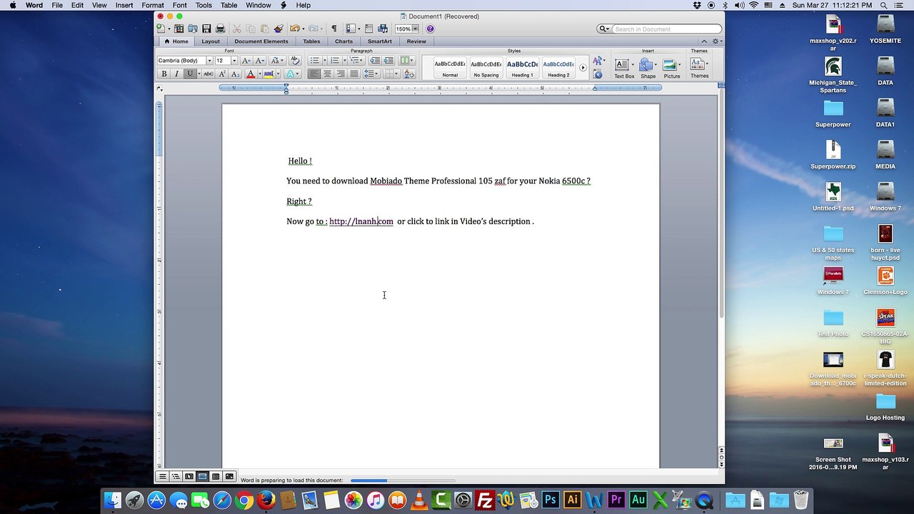Click the Grow Font icon
Screen dimensions: 914x514
click(246, 61)
